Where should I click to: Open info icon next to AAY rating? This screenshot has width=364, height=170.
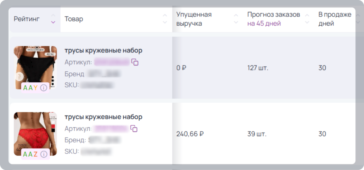click(x=44, y=88)
